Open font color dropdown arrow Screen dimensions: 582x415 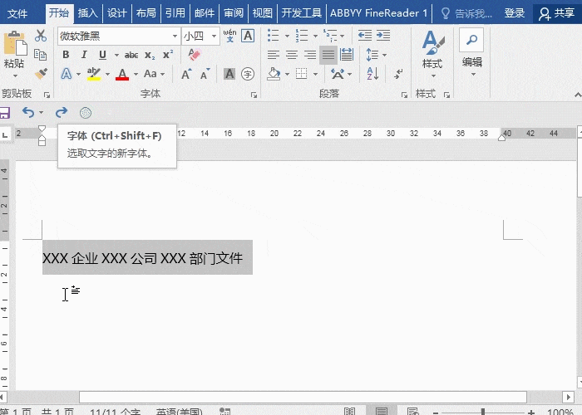pos(136,74)
